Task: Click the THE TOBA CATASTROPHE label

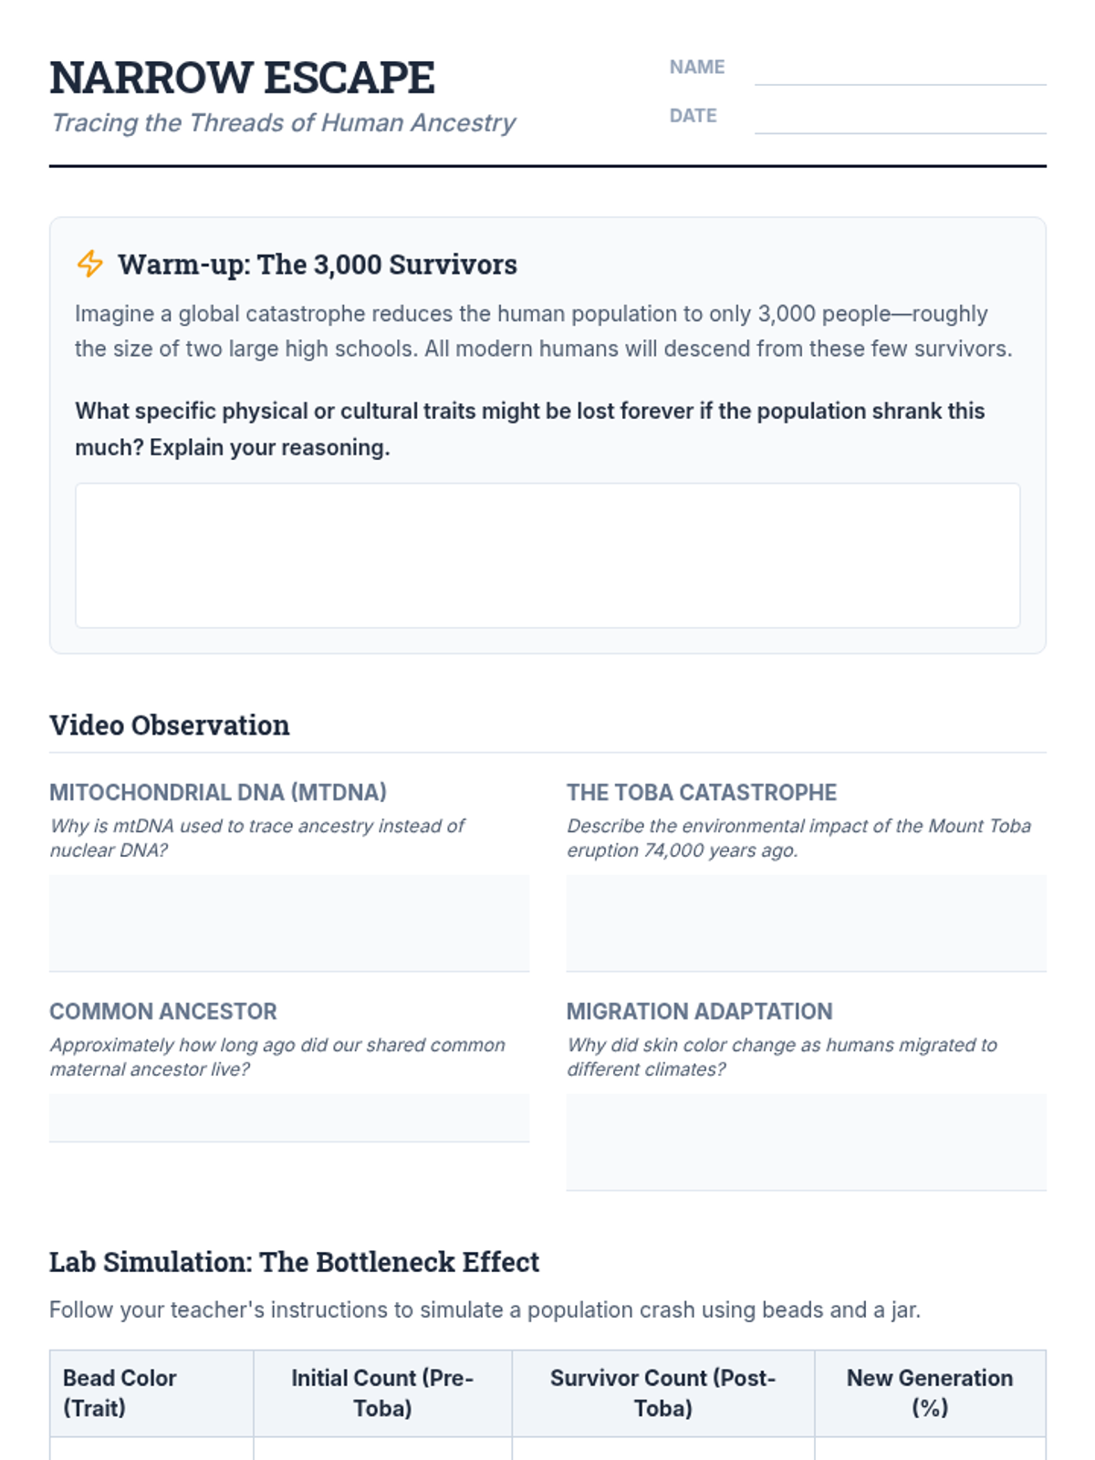Action: [x=701, y=792]
